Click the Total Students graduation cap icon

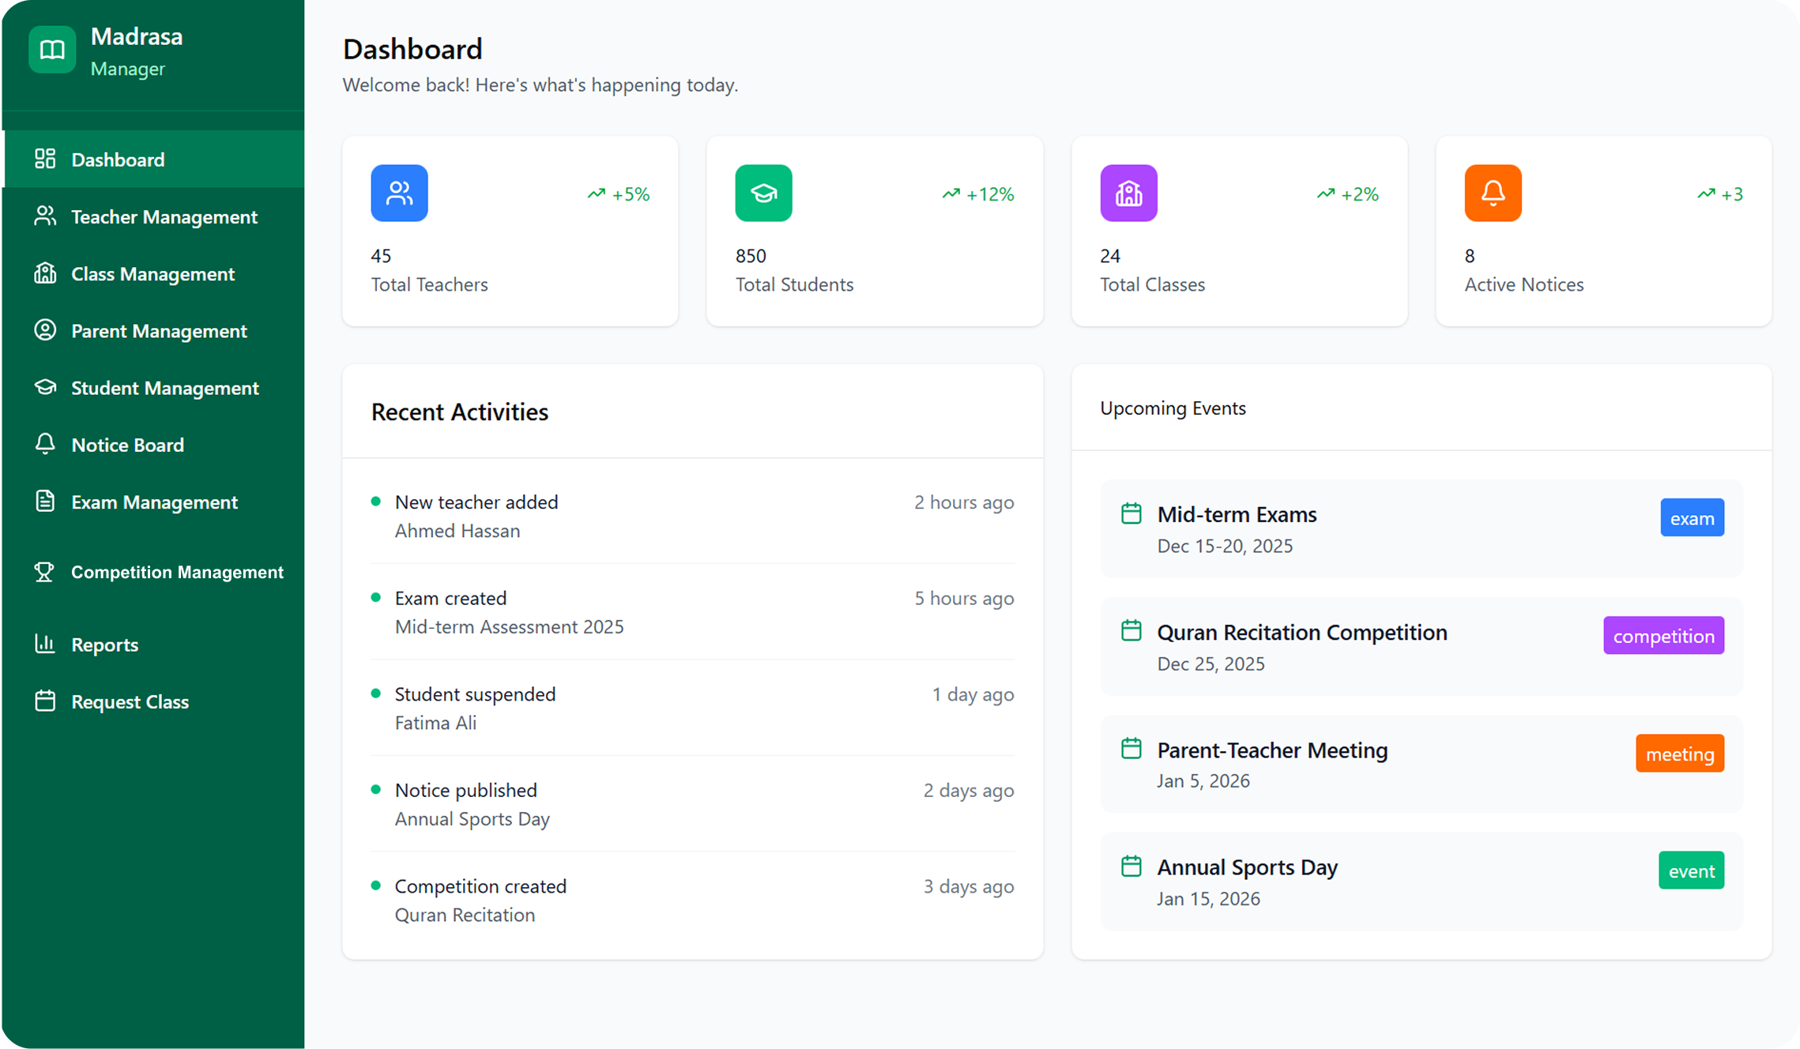tap(763, 193)
